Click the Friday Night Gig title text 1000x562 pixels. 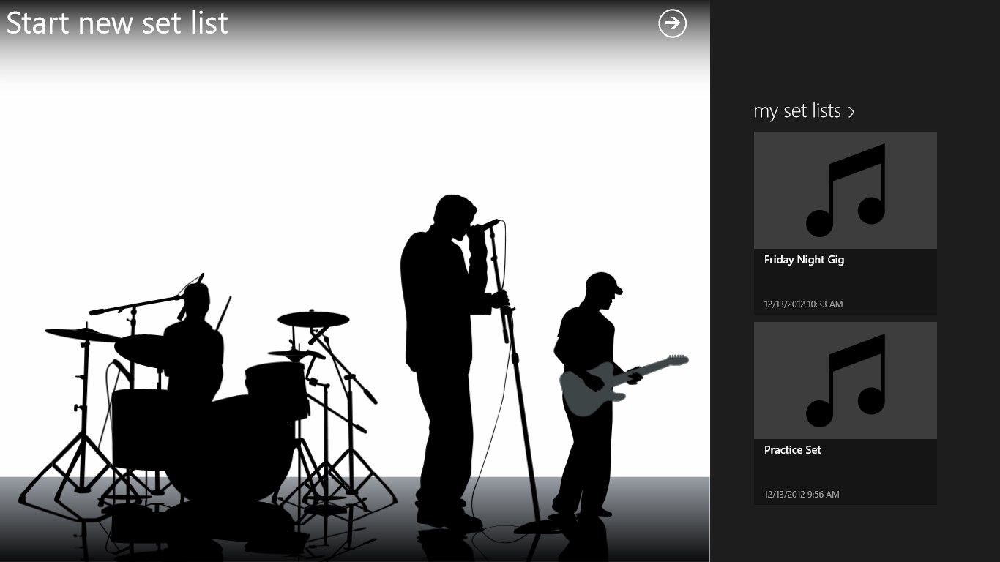pyautogui.click(x=804, y=259)
